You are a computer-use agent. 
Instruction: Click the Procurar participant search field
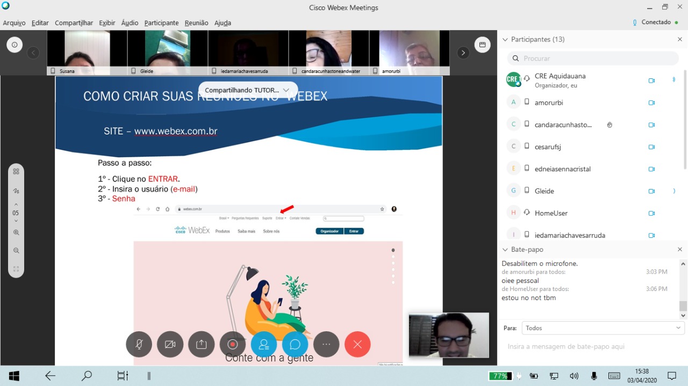click(593, 58)
